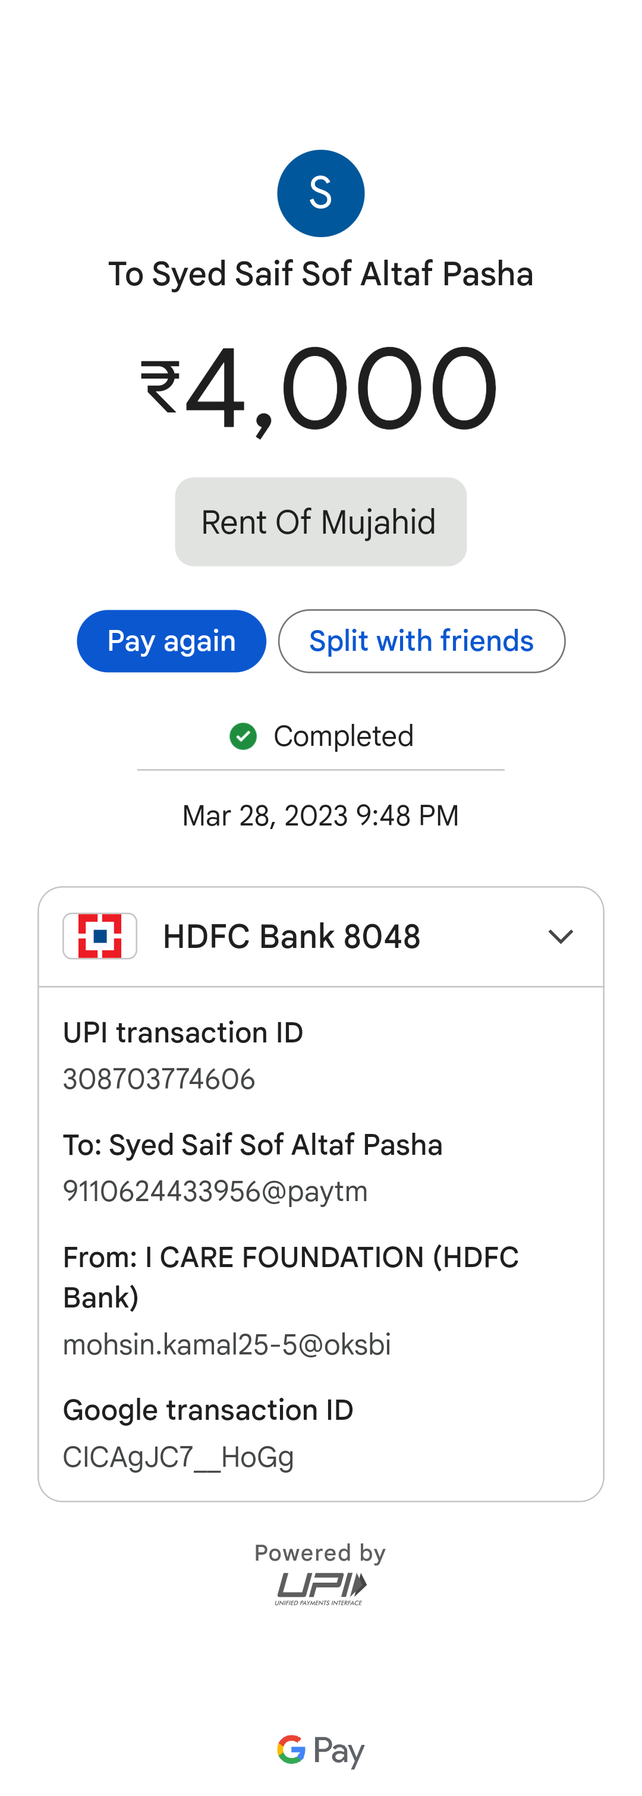Expand the HDFC Bank 8048 chevron
The image size is (642, 1796).
tap(561, 937)
